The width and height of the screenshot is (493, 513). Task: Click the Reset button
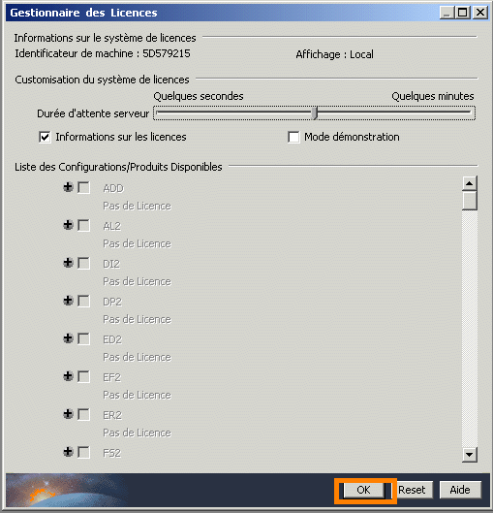click(412, 490)
